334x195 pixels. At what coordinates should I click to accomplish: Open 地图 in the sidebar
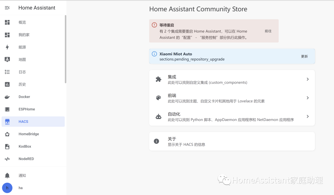point(33,60)
